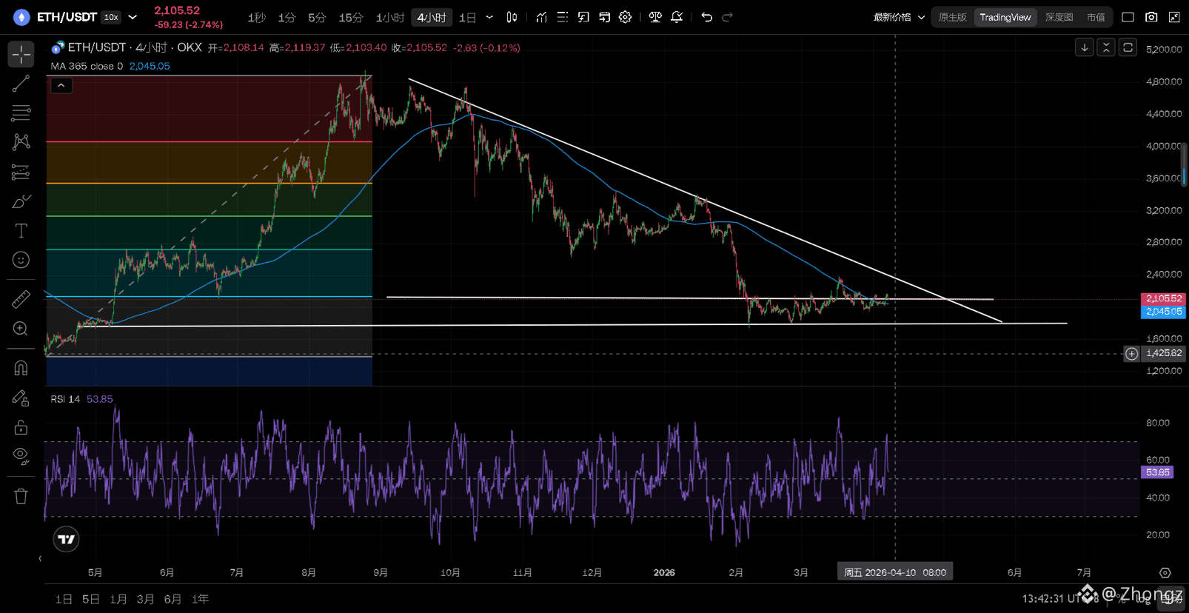
Task: Open the 最新价格 price type dropdown
Action: (899, 17)
